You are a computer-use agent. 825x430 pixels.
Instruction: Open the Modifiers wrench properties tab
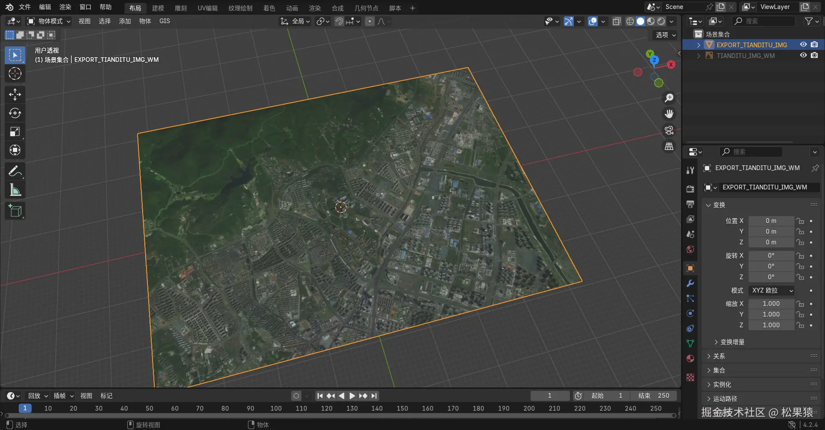tap(690, 284)
